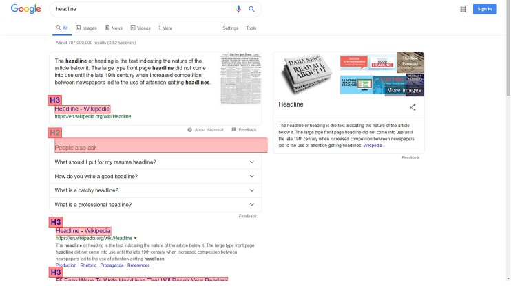The width and height of the screenshot is (511, 286).
Task: Click the page vertical scrollbar
Action: (x=508, y=48)
